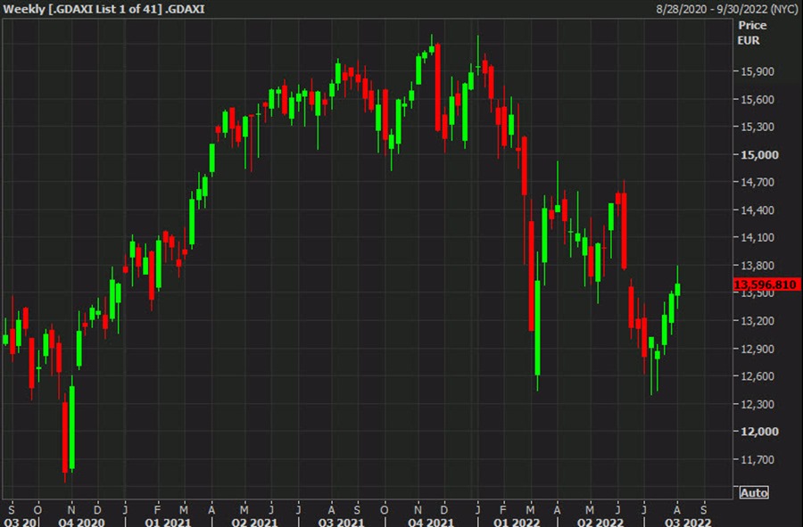Select the Q1 2022 quarter label

(x=517, y=522)
